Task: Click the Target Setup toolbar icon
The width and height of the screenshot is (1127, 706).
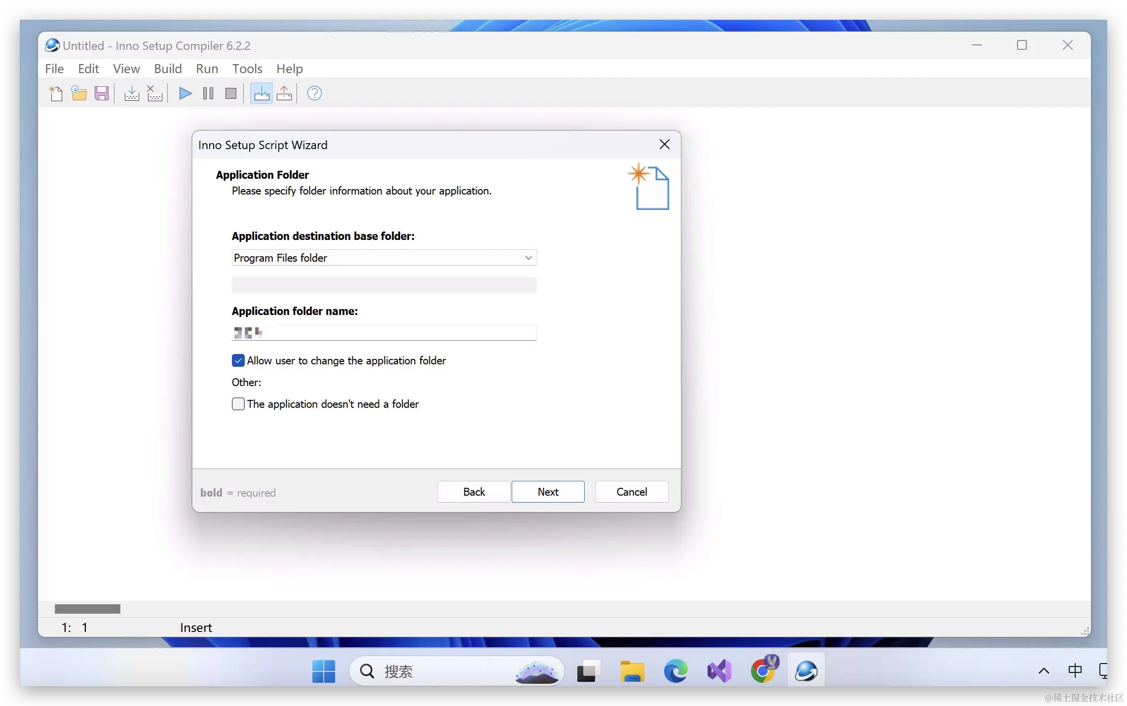Action: click(x=262, y=93)
